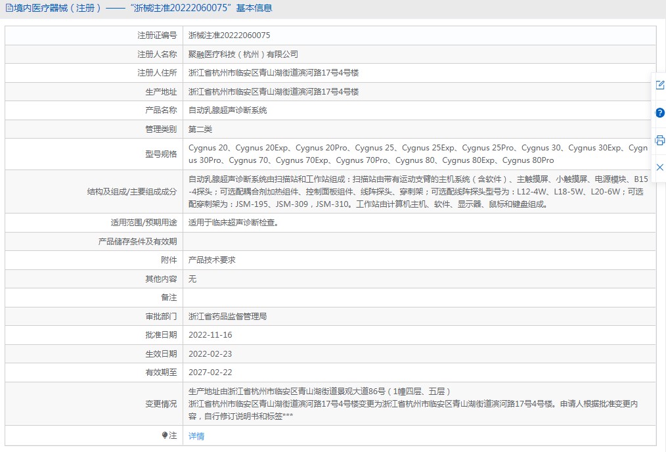Select registration number 浙械注准20222060075 value
666x452 pixels.
229,35
